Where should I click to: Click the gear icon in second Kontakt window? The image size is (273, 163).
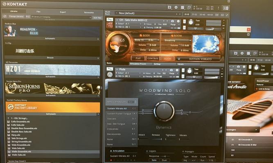pos(242,53)
